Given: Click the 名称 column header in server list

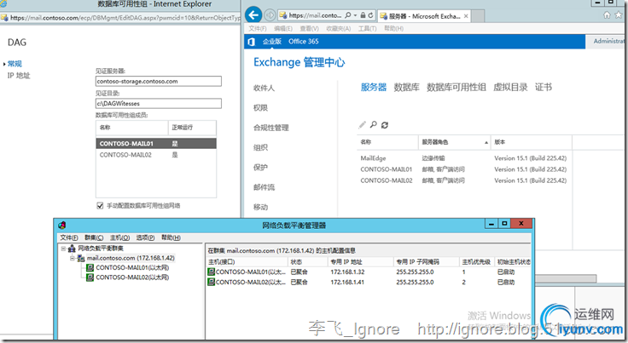Looking at the screenshot, I should pos(387,142).
